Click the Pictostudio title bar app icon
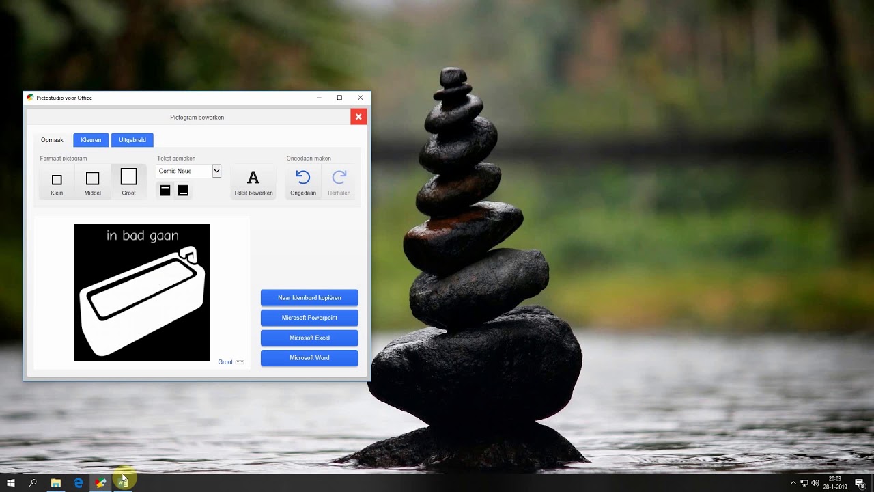 pos(30,98)
